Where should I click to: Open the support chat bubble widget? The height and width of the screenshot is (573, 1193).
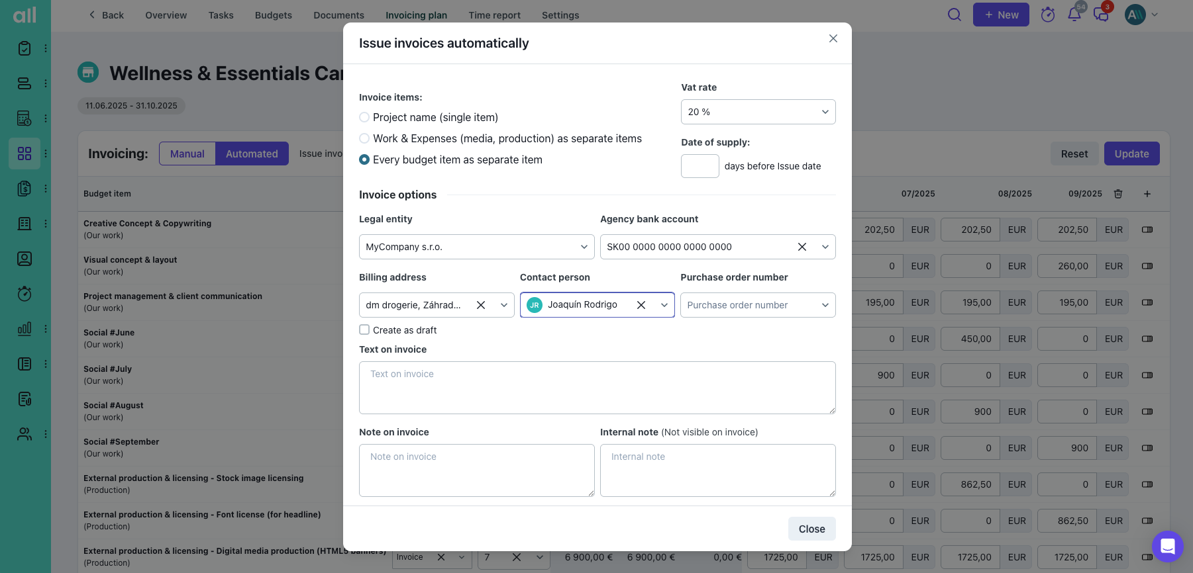point(1167,547)
